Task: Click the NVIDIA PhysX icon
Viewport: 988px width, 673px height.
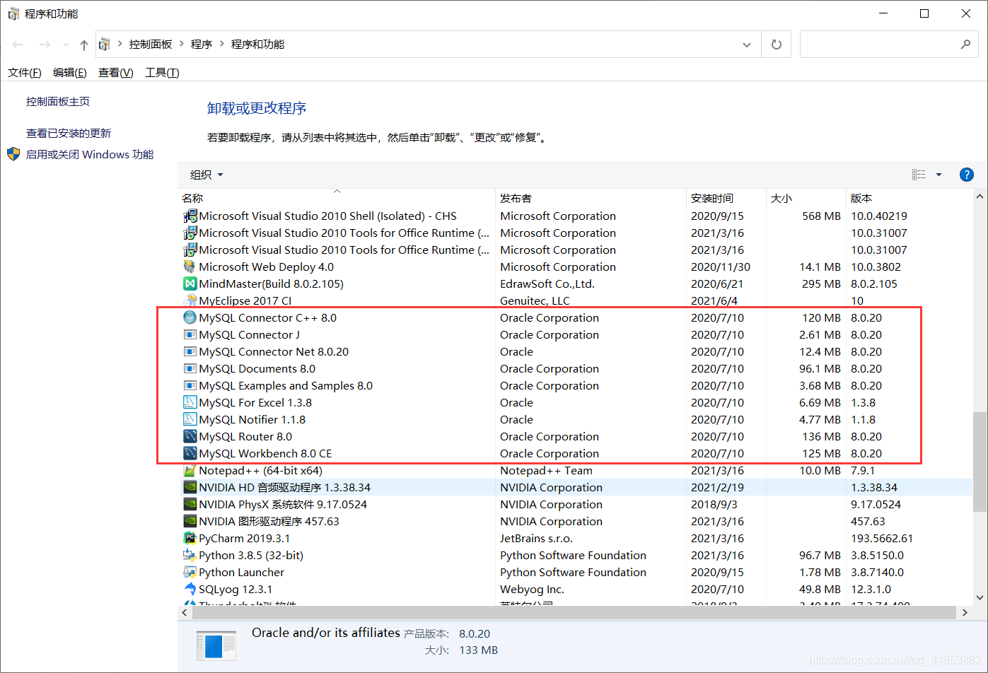Action: tap(190, 504)
